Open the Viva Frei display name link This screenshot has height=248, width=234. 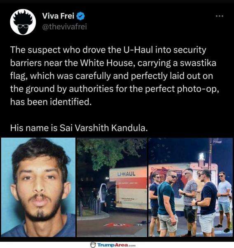click(x=58, y=16)
